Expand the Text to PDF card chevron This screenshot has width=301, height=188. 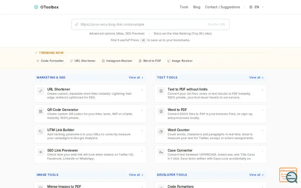[x=262, y=90]
